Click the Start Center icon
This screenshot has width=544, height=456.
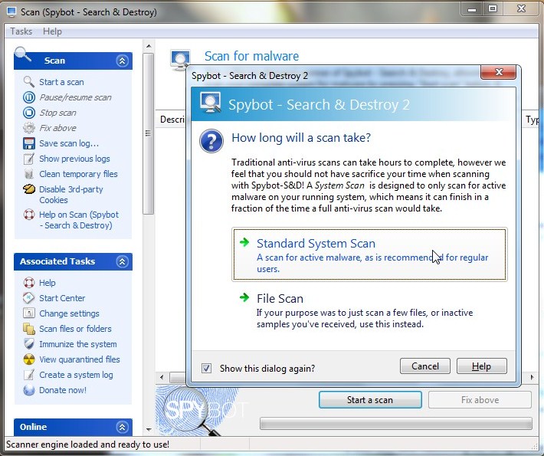29,298
